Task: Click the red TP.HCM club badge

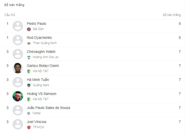Action: point(29,127)
